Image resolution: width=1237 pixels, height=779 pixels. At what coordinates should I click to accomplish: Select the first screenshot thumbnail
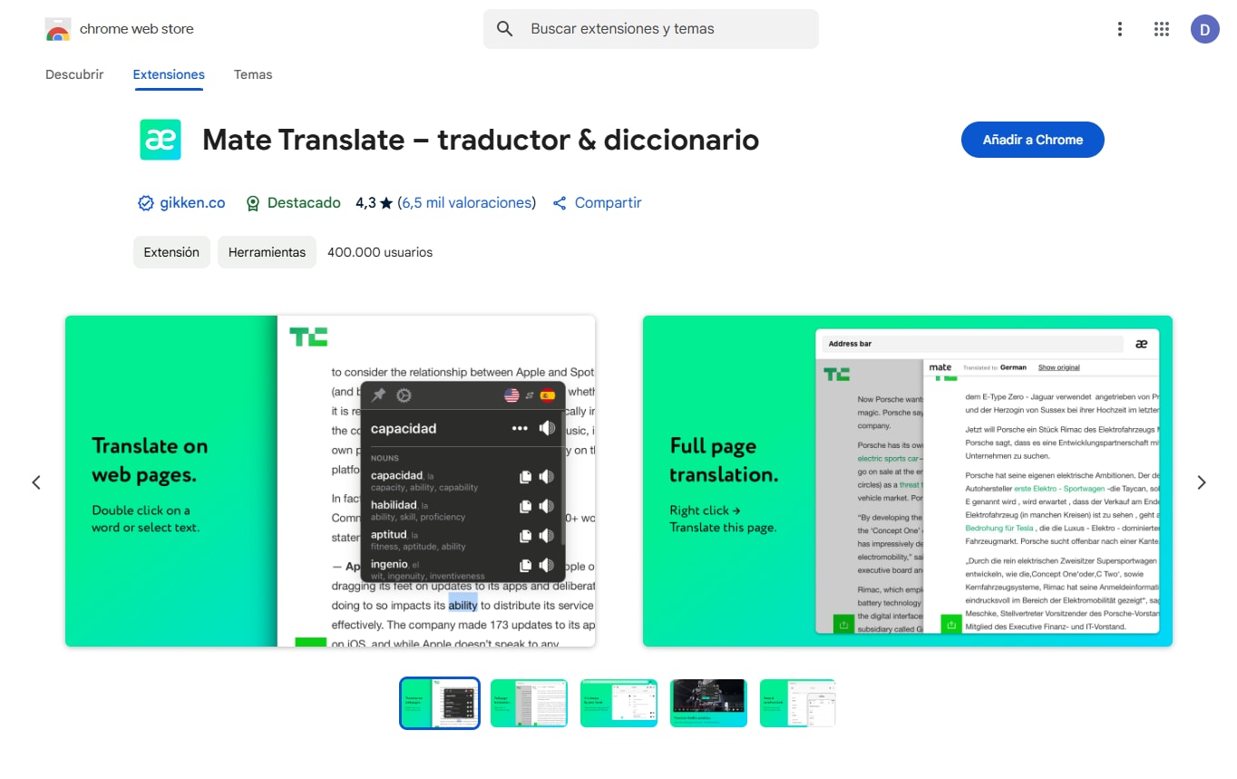point(440,703)
